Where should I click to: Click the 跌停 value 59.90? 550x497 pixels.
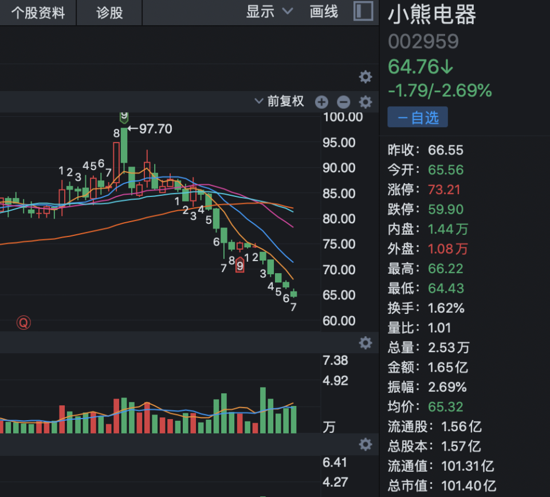click(x=446, y=209)
